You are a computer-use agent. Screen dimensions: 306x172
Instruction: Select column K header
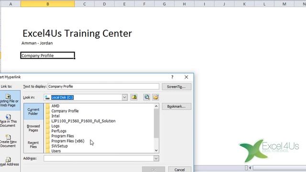point(244,4)
